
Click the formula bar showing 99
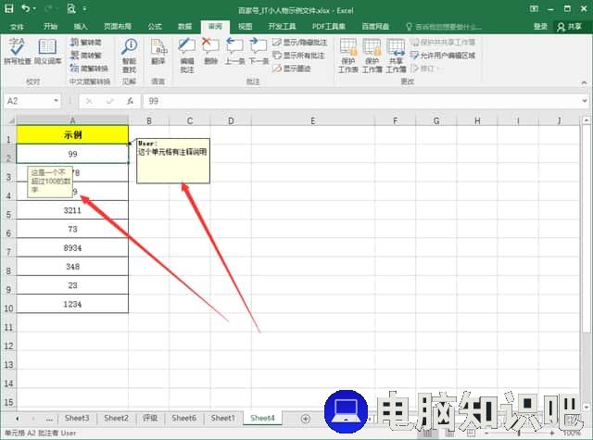tap(361, 101)
